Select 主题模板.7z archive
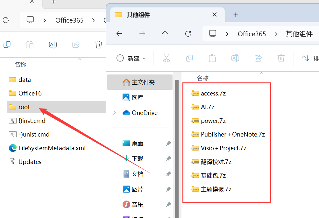The height and width of the screenshot is (218, 319). coord(211,189)
